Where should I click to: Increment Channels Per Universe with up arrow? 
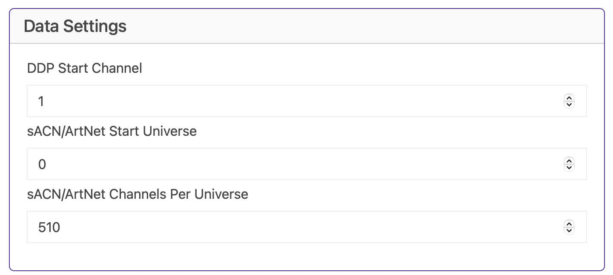[x=569, y=224]
